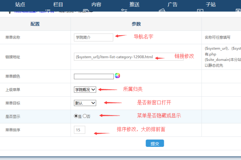
Task: Expand the 上级菜单 dropdown showing 学院概况
Action: pos(85,89)
